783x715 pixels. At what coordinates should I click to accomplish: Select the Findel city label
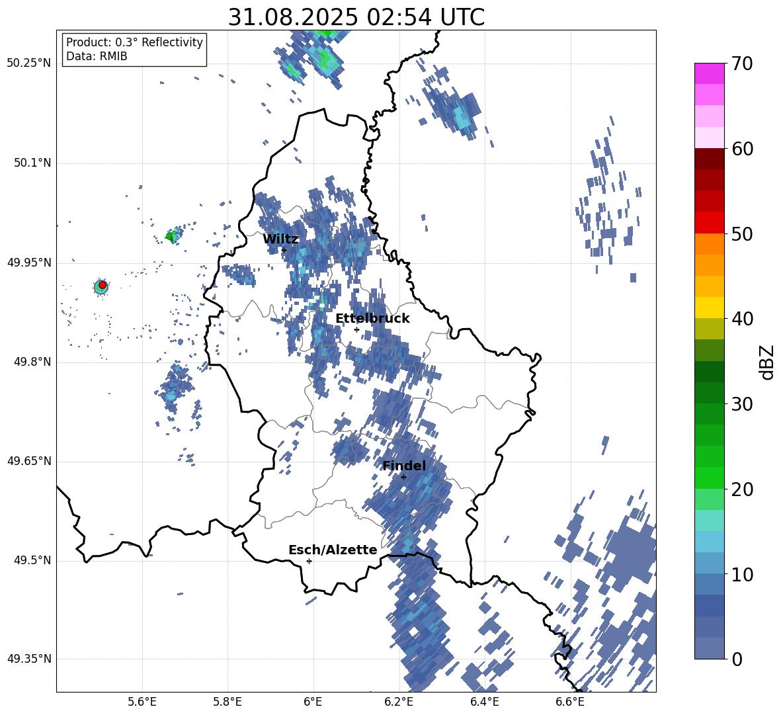point(404,466)
